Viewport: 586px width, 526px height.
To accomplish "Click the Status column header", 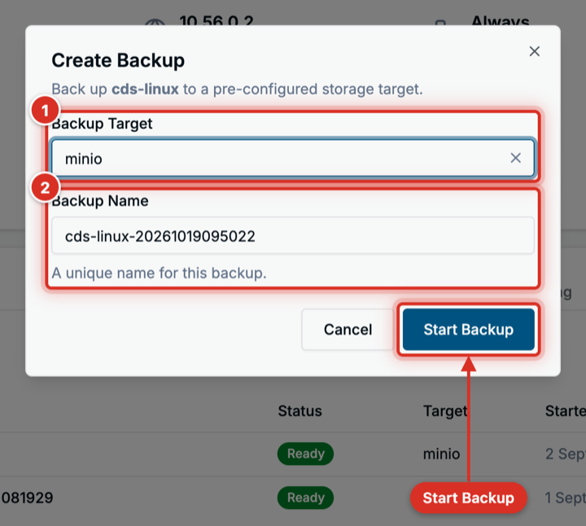I will 300,411.
